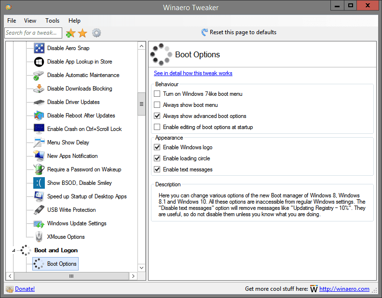Open the http://winaero.com link
382x298 pixels.
(344, 289)
